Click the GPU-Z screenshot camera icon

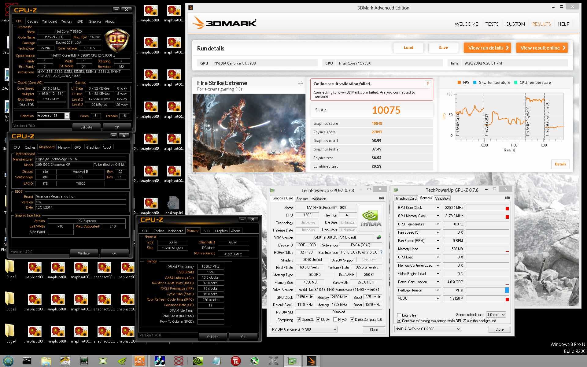tap(381, 198)
